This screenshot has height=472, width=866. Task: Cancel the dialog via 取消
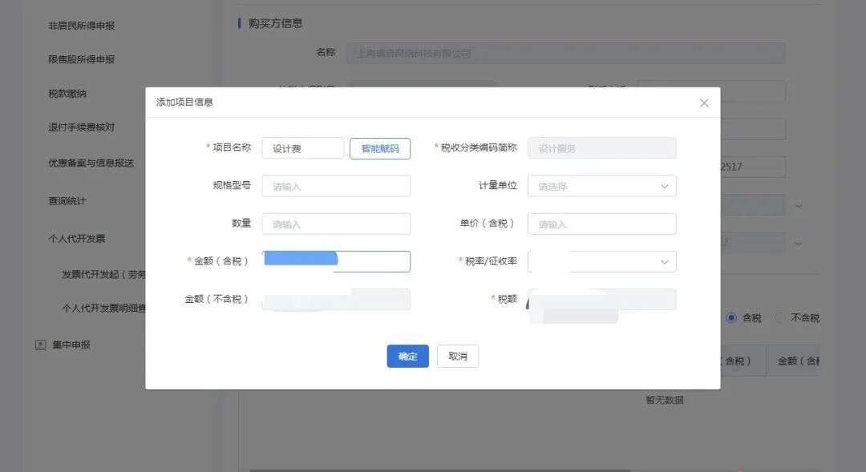(458, 357)
